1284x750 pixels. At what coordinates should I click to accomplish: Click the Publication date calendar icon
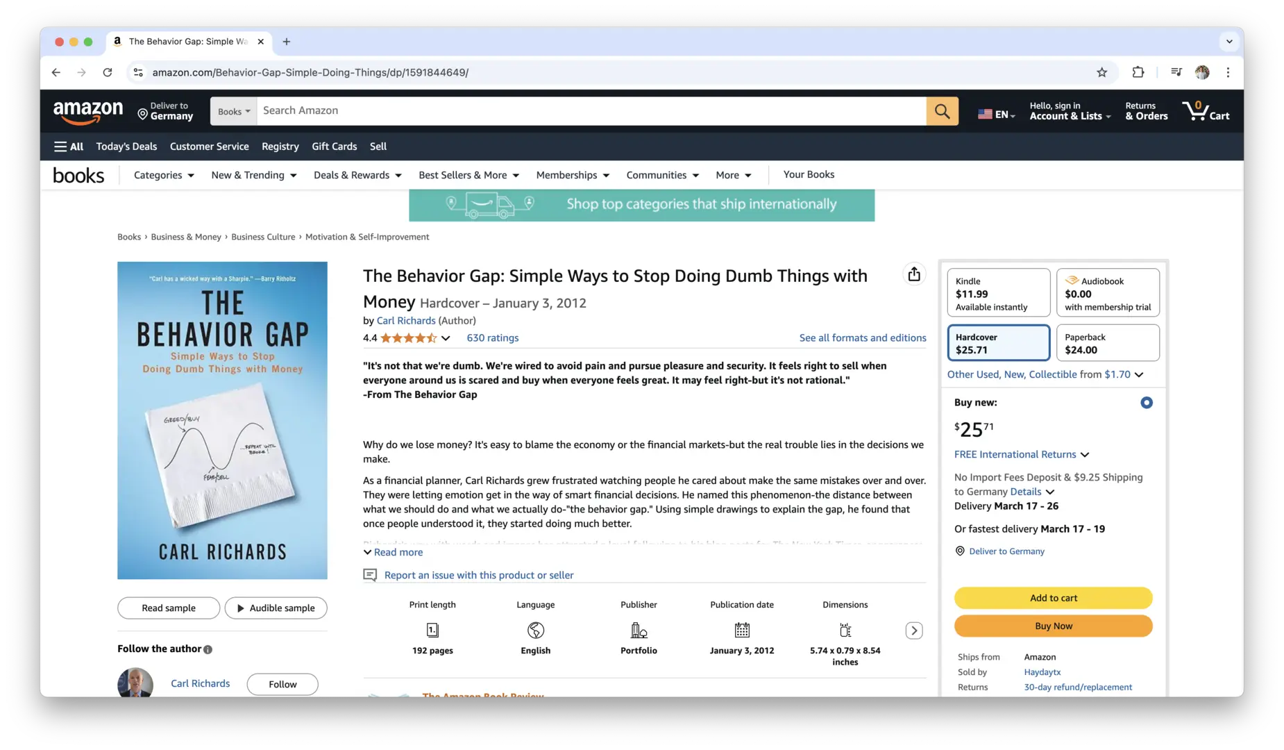tap(742, 630)
